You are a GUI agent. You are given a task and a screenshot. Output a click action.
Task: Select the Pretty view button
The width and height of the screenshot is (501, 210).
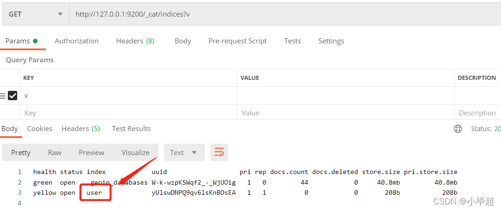click(21, 153)
